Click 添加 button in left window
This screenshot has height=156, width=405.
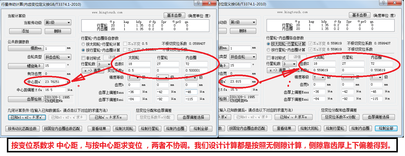25,31
